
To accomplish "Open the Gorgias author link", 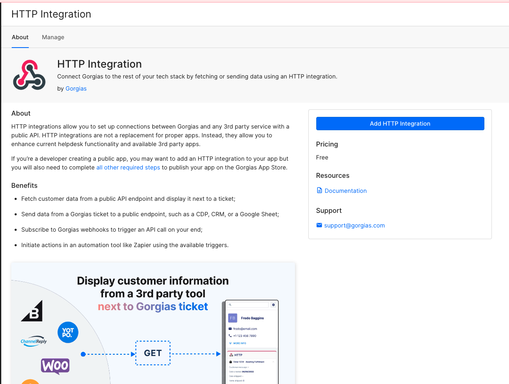I will click(76, 88).
